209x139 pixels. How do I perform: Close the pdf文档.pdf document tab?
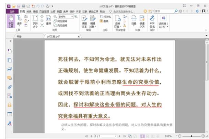[78, 36]
